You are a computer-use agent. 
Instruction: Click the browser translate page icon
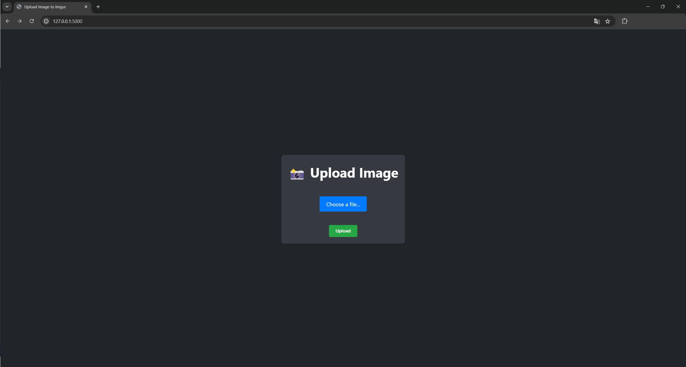[x=597, y=21]
